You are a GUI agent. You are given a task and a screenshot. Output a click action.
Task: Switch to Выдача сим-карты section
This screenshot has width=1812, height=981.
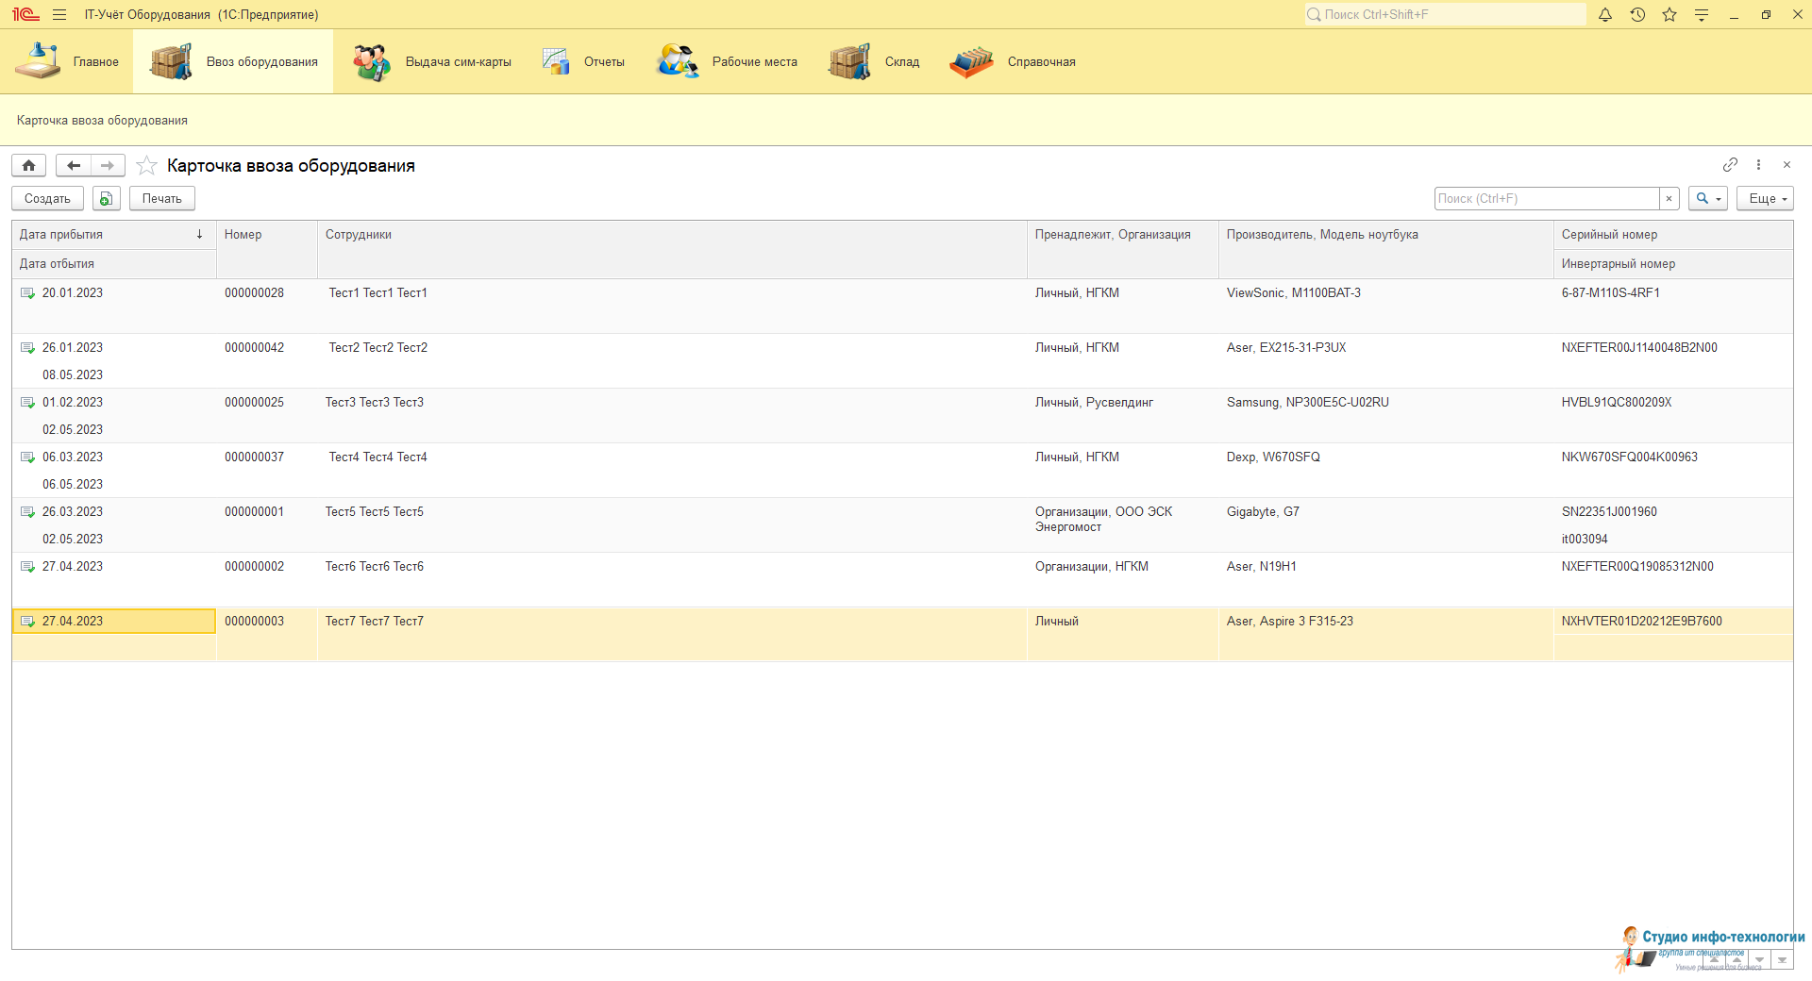(433, 62)
